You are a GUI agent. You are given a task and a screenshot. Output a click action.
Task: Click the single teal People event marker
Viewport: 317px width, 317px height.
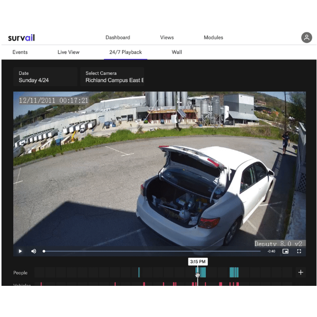pos(139,272)
